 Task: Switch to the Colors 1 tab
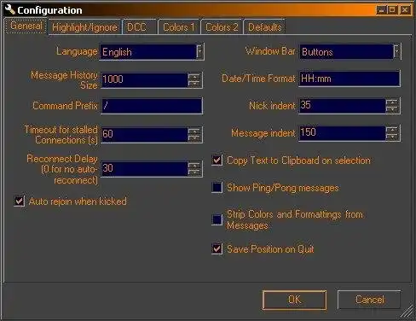(x=179, y=27)
